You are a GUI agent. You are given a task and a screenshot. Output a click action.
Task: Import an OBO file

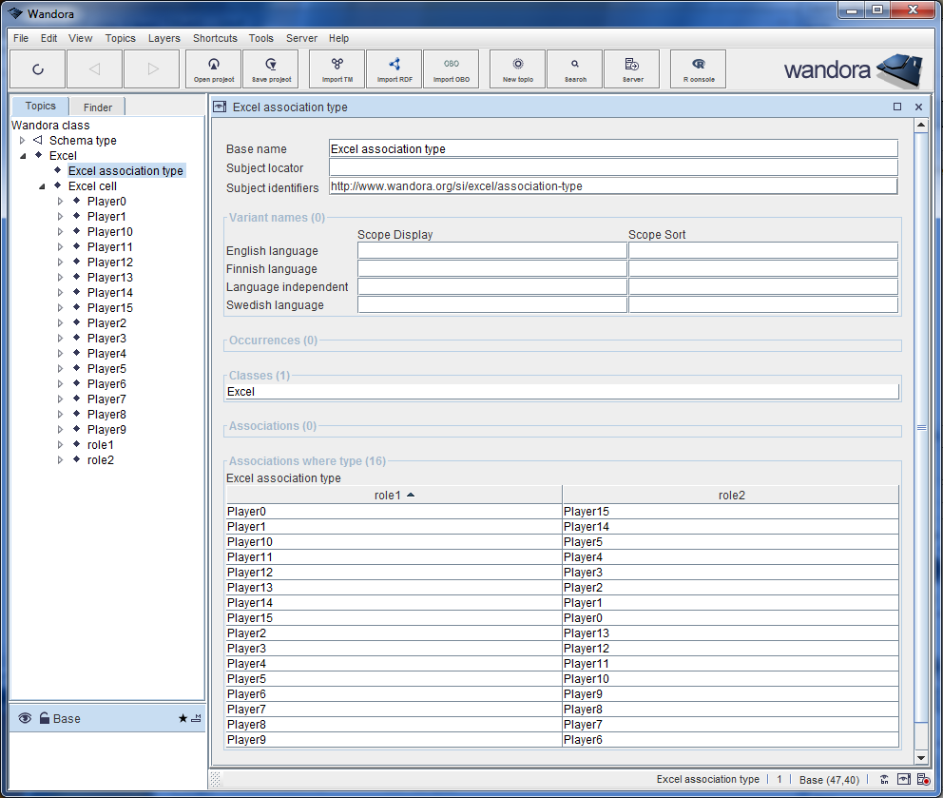click(451, 68)
